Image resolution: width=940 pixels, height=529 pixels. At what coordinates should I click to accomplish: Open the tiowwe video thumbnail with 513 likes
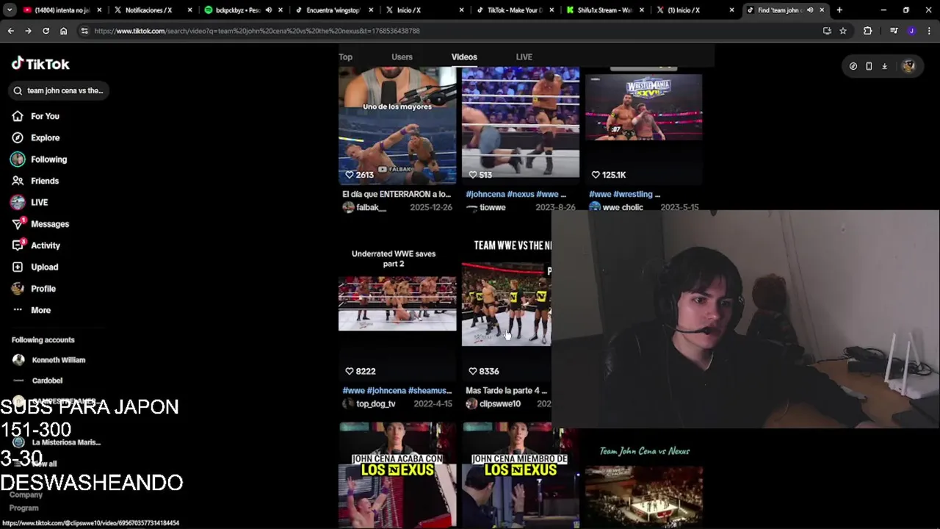520,125
